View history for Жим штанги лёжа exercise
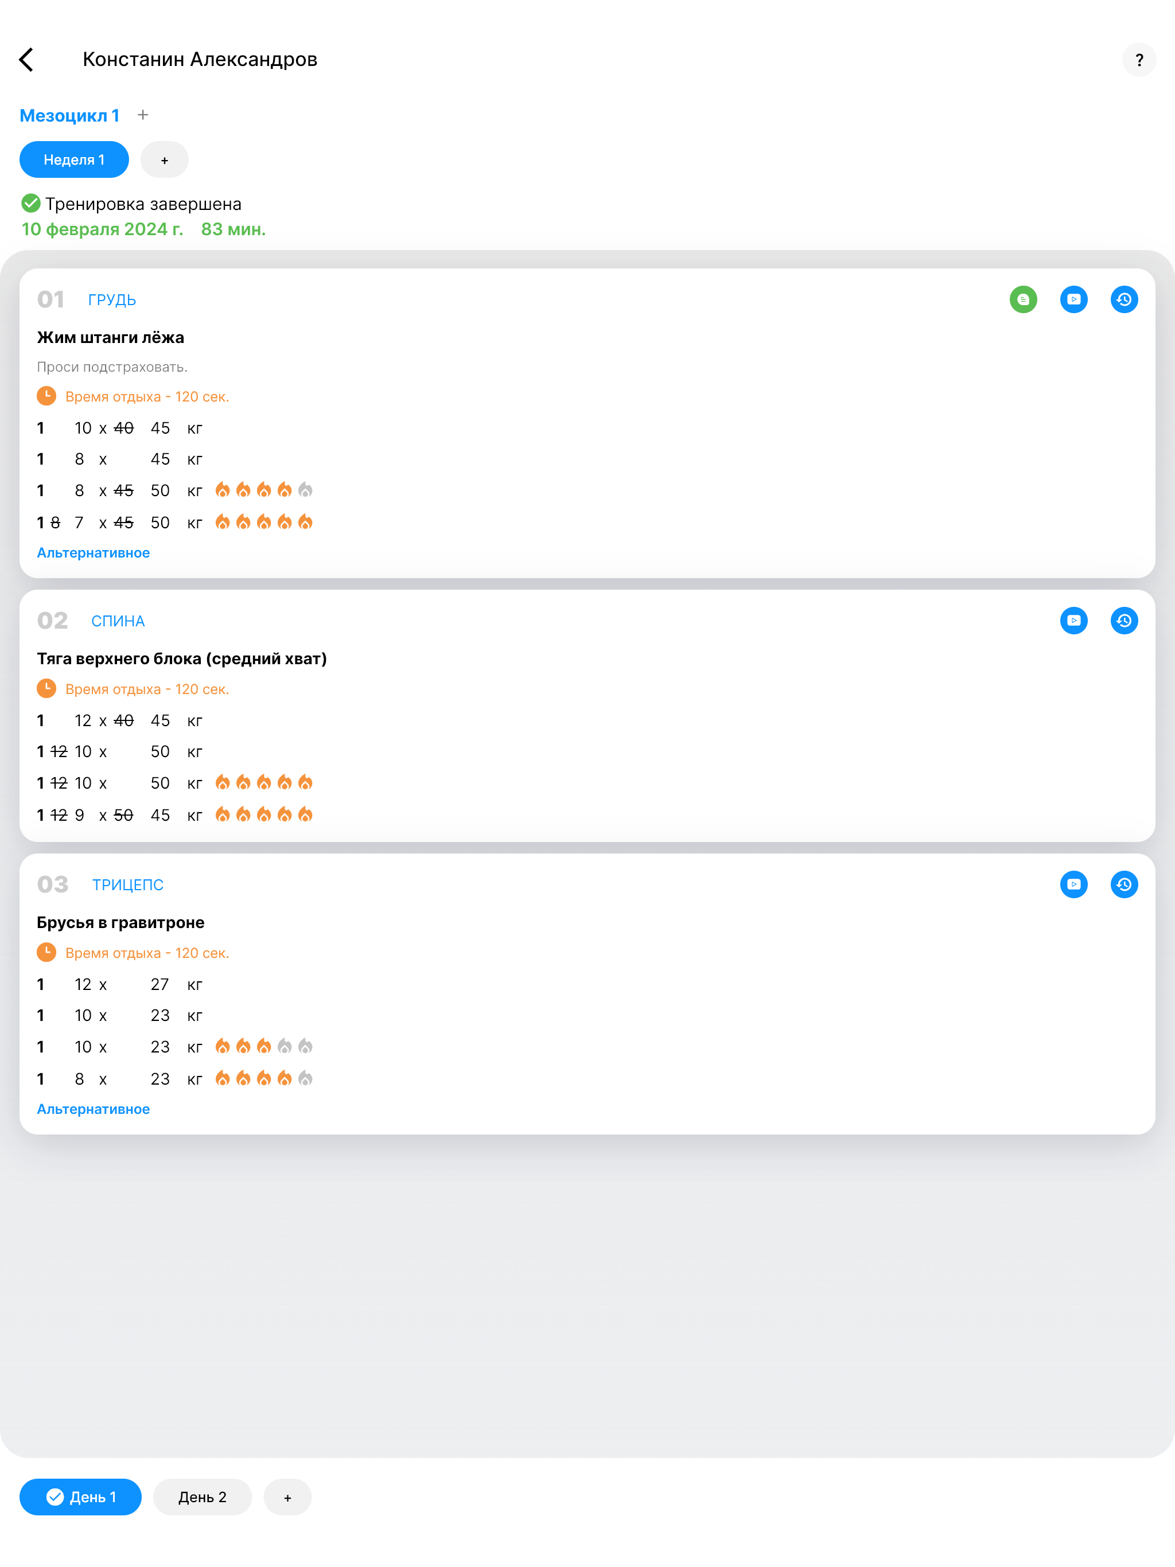The image size is (1175, 1567). point(1124,299)
